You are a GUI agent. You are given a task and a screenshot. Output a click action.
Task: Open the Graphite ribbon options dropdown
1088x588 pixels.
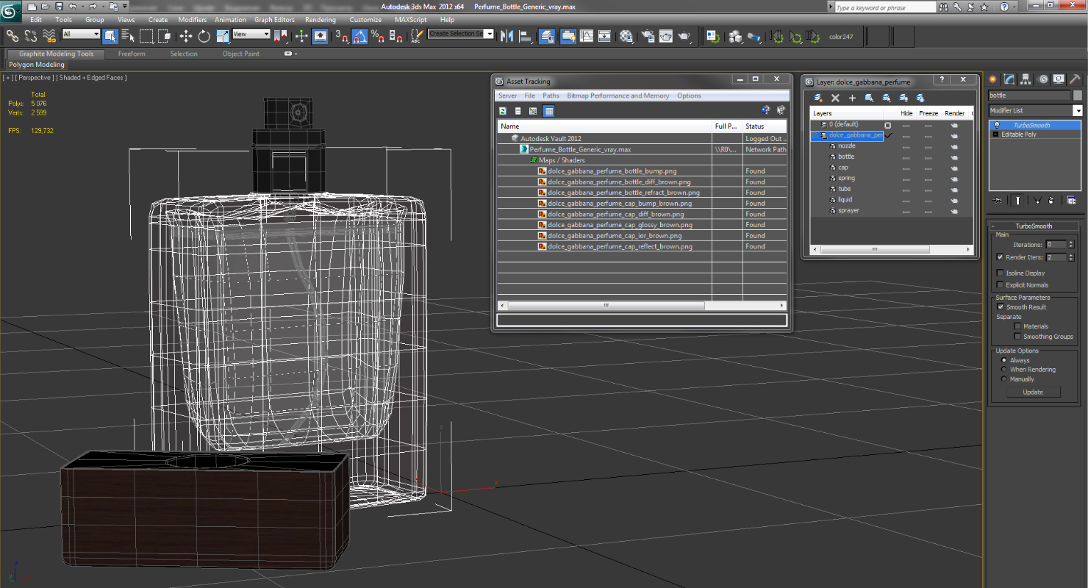pyautogui.click(x=290, y=54)
